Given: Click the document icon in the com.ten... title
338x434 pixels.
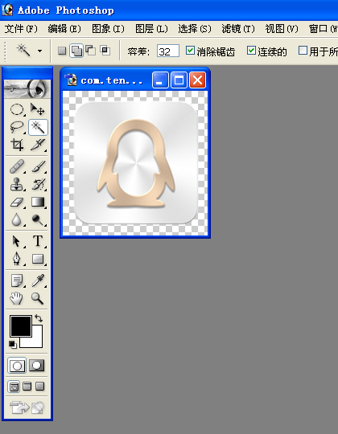Looking at the screenshot, I should pos(71,80).
